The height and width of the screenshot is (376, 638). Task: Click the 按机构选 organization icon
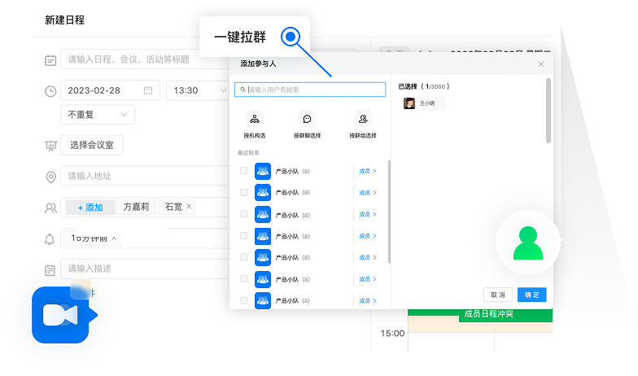point(255,118)
